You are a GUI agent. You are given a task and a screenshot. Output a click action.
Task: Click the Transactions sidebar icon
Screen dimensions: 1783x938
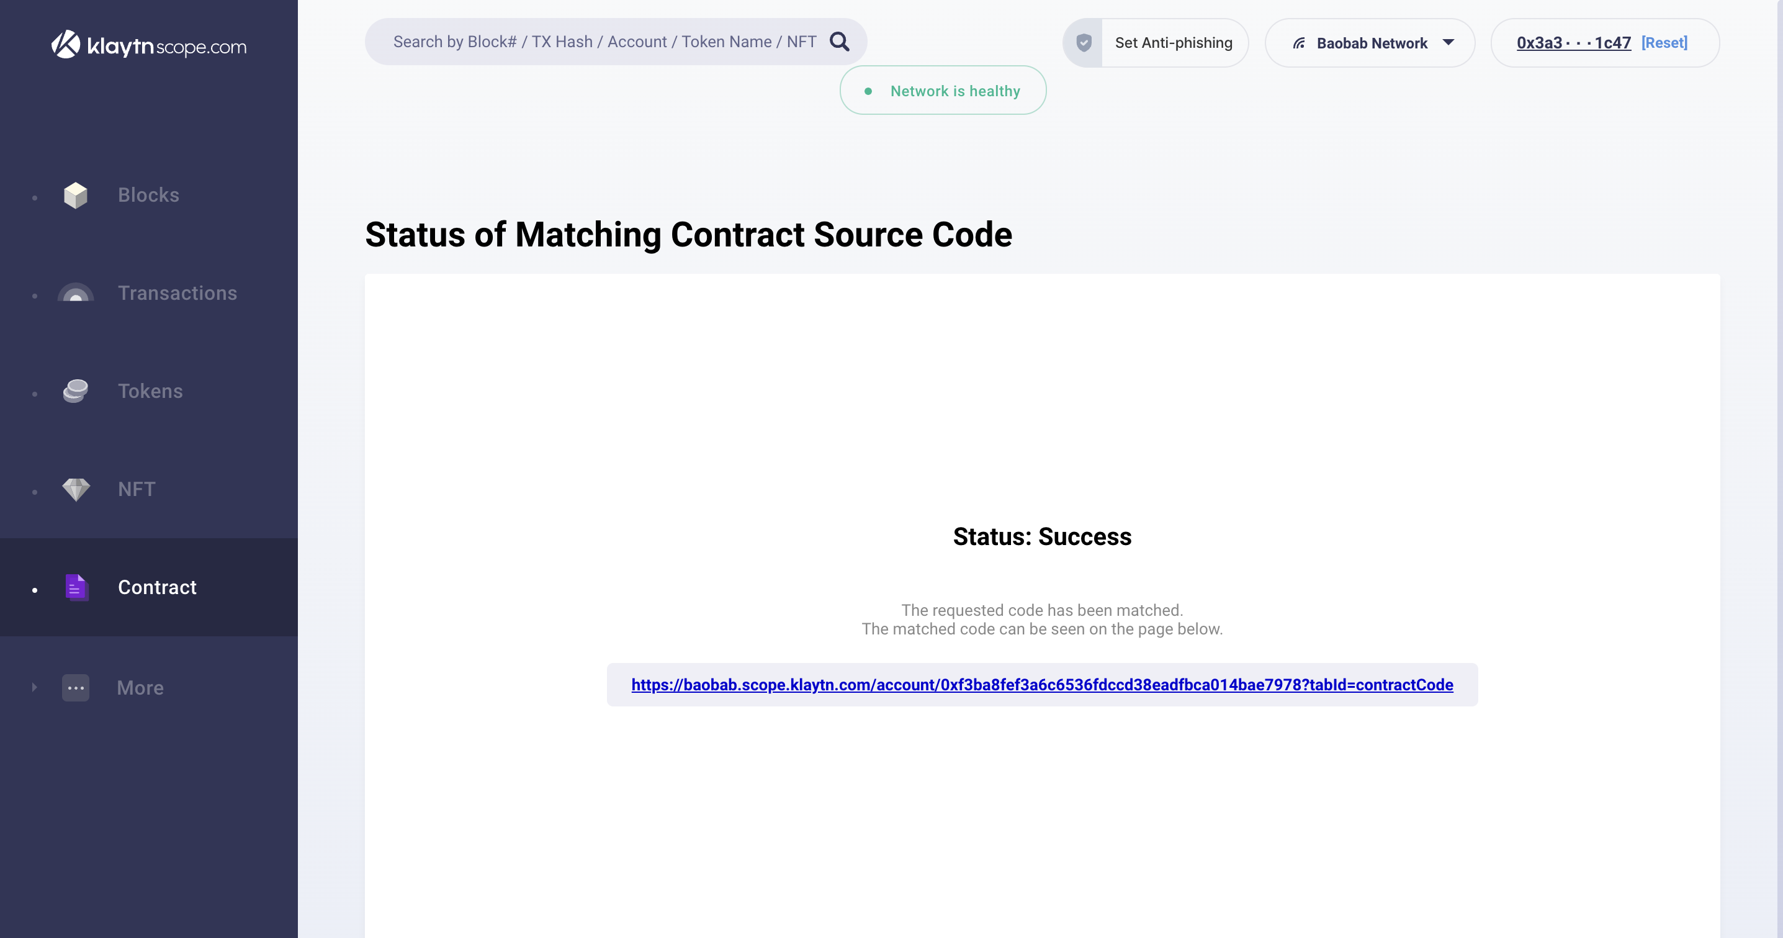pos(76,293)
